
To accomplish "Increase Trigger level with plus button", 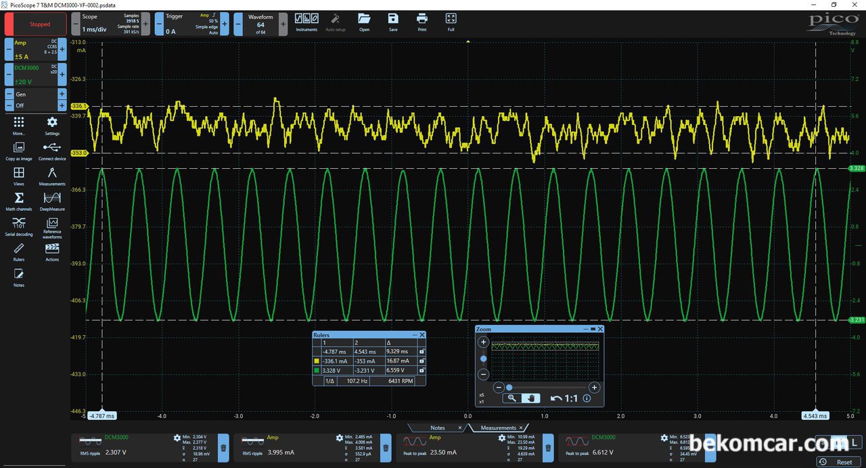I will tap(226, 24).
